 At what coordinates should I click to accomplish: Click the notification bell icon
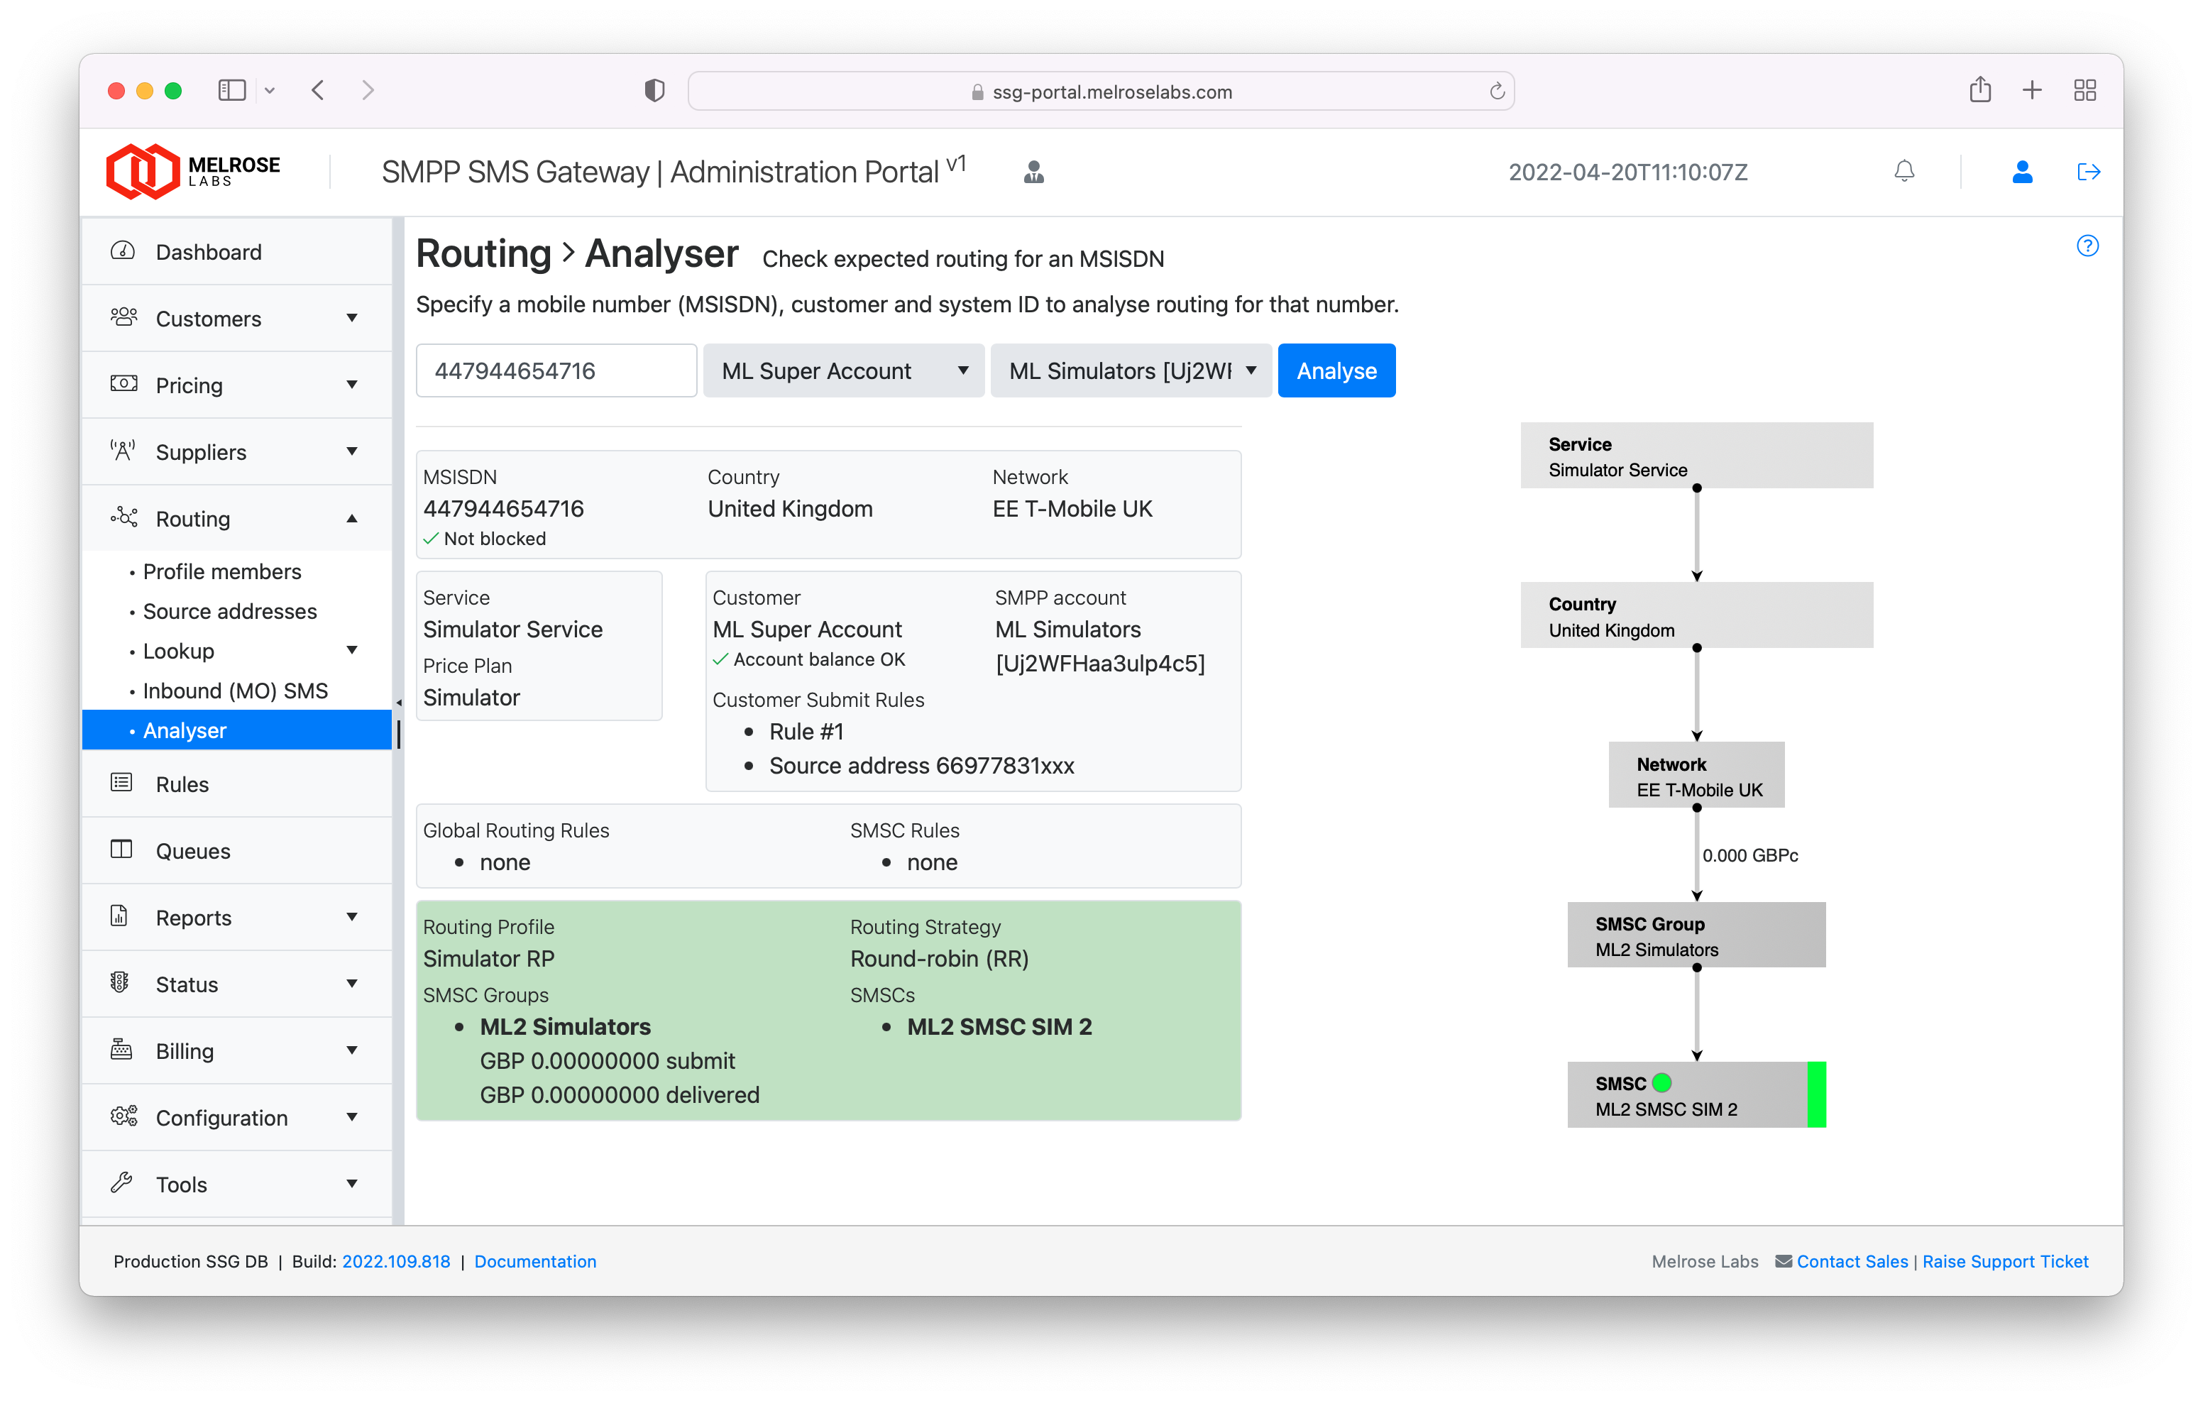[x=1903, y=171]
